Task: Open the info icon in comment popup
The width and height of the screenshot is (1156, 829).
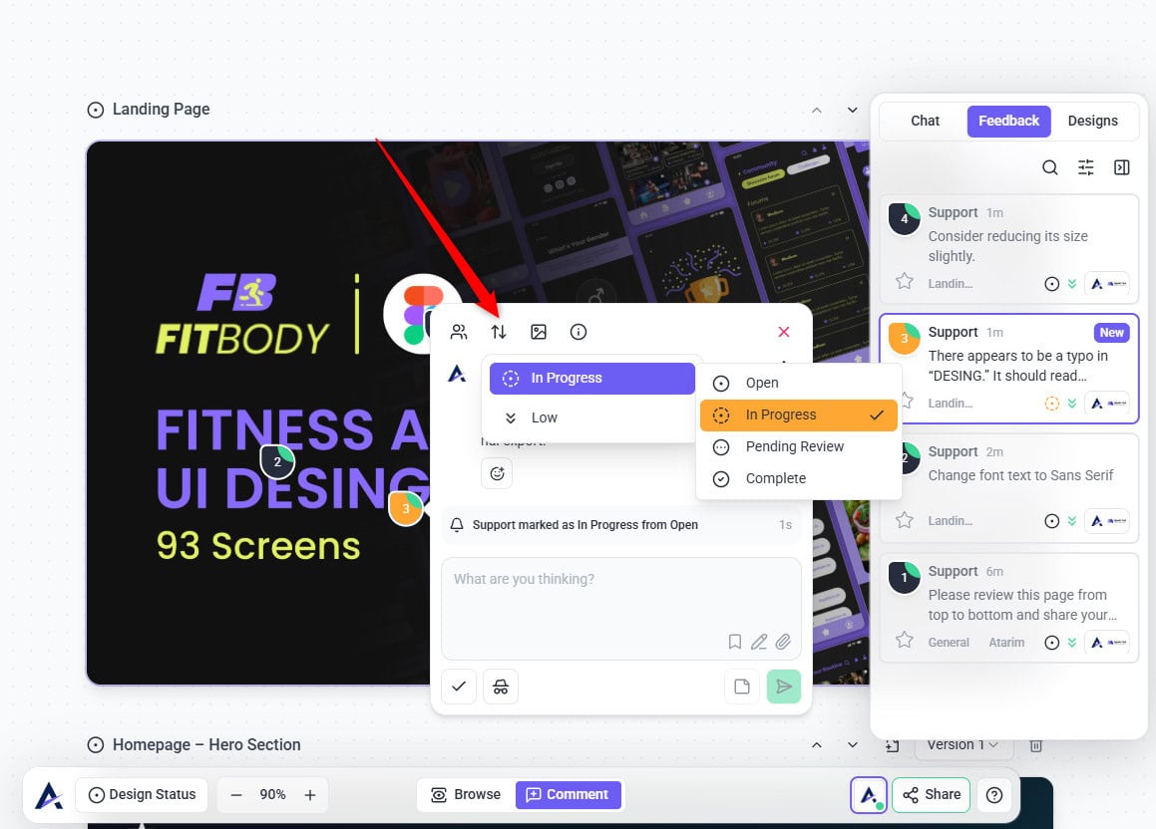Action: (x=578, y=332)
